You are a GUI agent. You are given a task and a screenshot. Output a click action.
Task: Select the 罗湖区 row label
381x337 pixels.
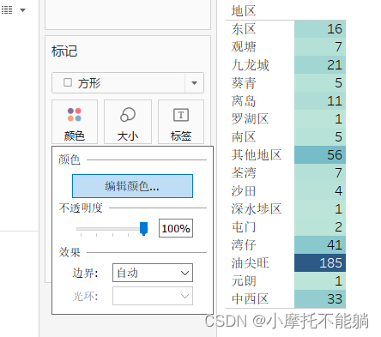(250, 119)
